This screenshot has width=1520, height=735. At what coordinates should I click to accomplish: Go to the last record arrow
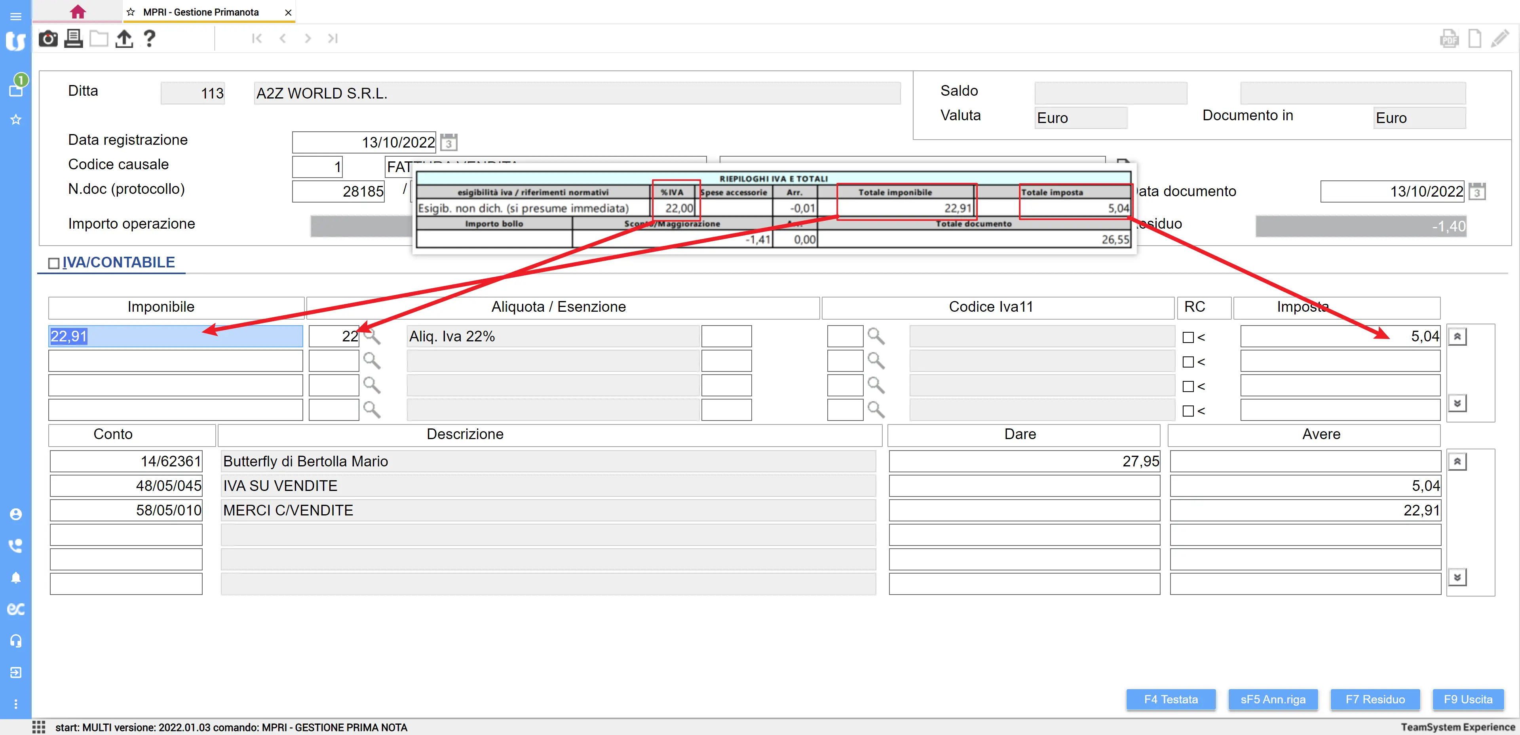coord(333,38)
